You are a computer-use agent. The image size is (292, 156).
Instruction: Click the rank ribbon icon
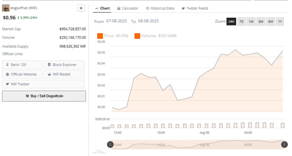(7, 64)
